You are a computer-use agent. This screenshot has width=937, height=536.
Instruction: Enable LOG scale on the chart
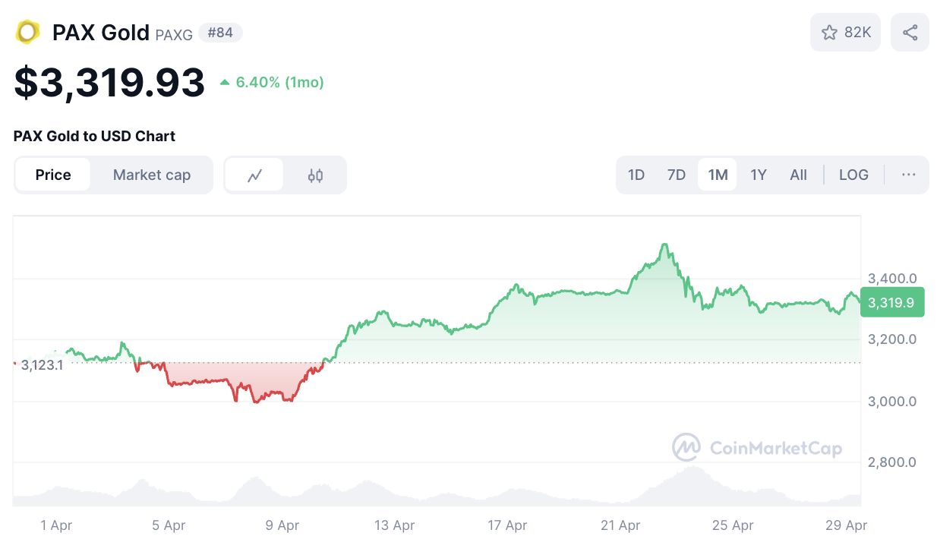(x=853, y=175)
